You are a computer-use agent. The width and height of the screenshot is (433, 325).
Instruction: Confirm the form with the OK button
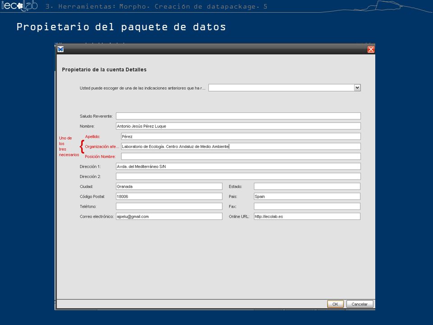coord(335,304)
